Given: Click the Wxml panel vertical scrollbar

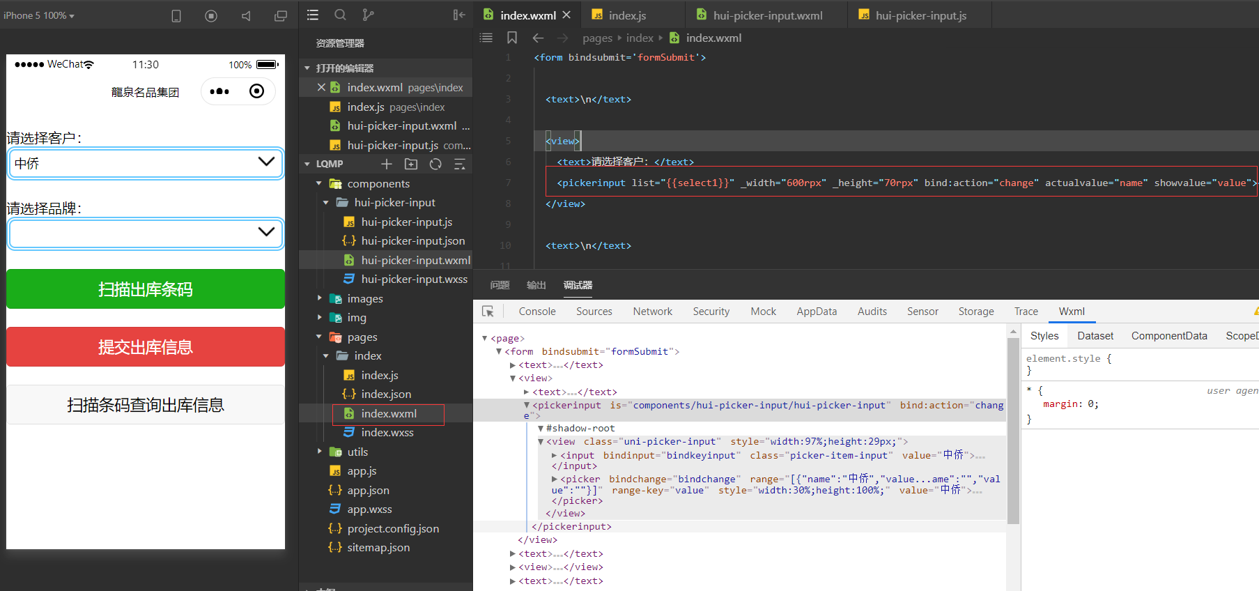Looking at the screenshot, I should click(1013, 432).
